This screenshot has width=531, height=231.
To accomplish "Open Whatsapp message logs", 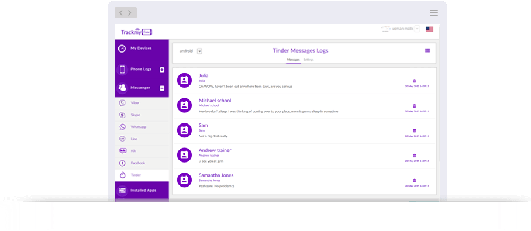I will pos(142,127).
